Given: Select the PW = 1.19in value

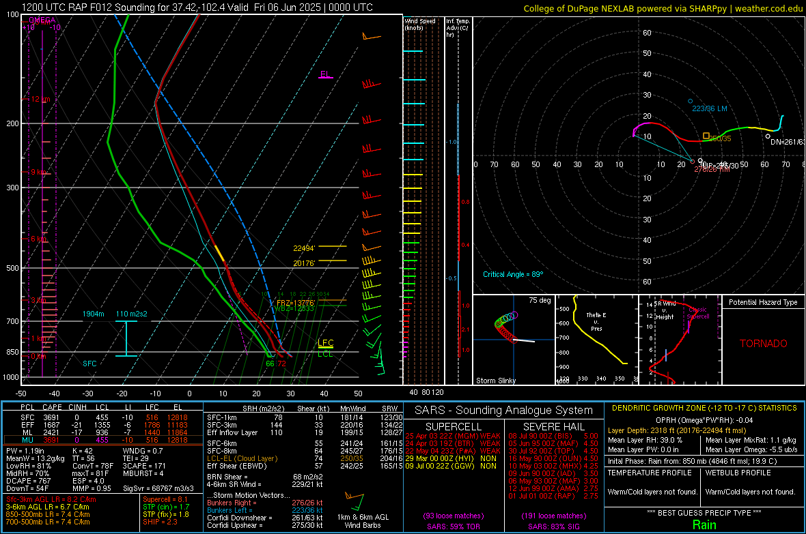Looking at the screenshot, I should coord(26,451).
